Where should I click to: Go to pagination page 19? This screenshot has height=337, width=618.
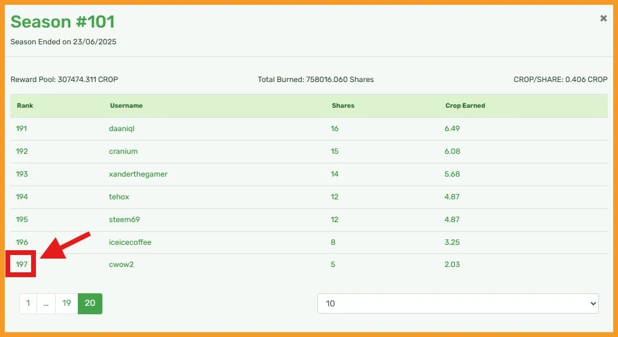66,303
